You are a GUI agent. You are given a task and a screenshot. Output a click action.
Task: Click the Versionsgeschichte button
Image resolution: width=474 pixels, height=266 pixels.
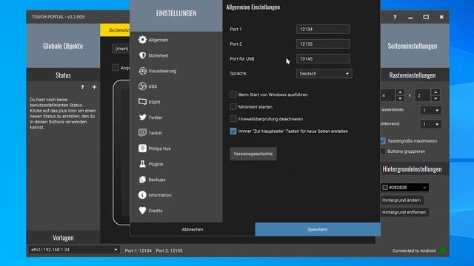pos(253,154)
